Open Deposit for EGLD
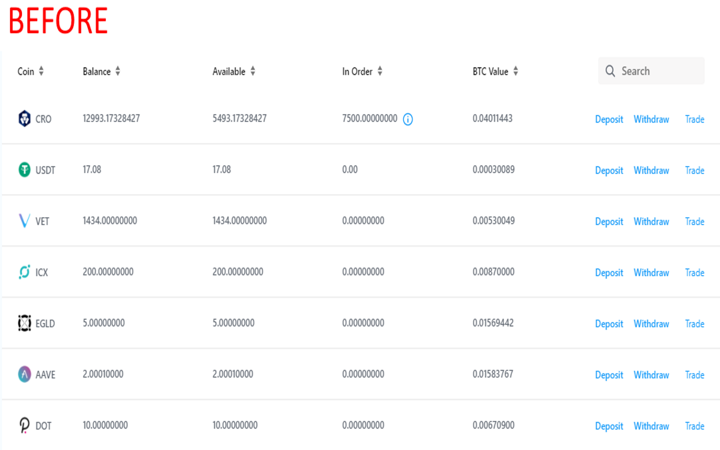The height and width of the screenshot is (450, 720). point(609,324)
